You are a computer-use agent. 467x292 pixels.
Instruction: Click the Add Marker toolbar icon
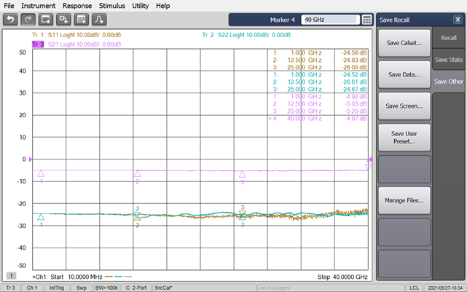[99, 20]
